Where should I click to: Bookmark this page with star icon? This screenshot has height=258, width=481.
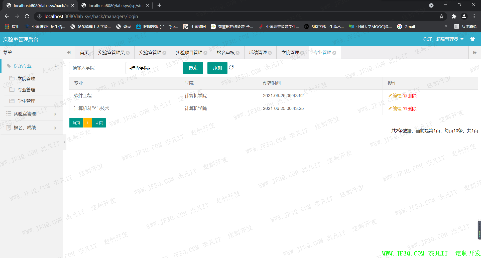(x=441, y=17)
